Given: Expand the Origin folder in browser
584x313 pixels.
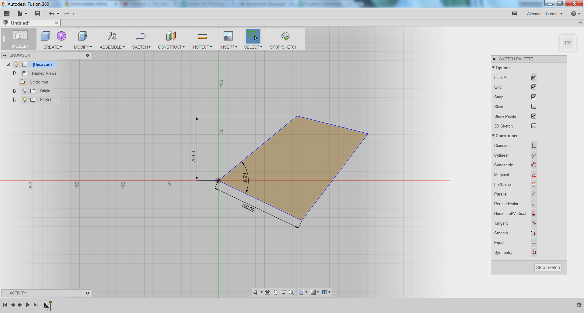Looking at the screenshot, I should 15,91.
